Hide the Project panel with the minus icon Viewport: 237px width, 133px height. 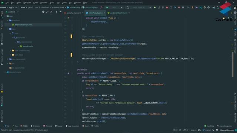pos(60,12)
